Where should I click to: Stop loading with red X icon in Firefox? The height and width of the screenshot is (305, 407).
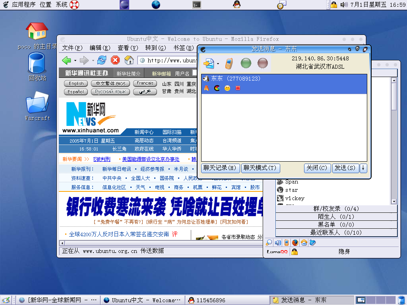point(115,60)
